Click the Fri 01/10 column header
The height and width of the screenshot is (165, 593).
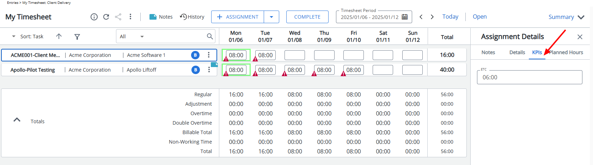tap(354, 36)
